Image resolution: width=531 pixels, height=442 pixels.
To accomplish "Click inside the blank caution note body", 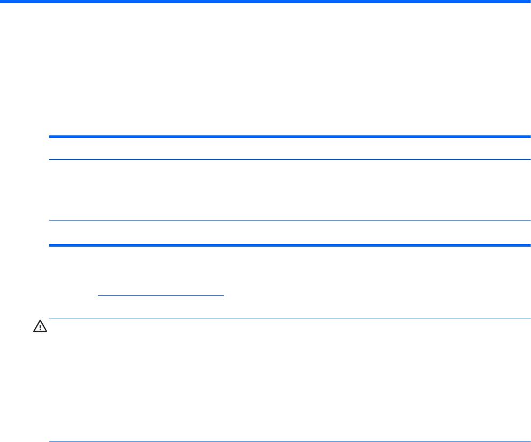I will 289,380.
